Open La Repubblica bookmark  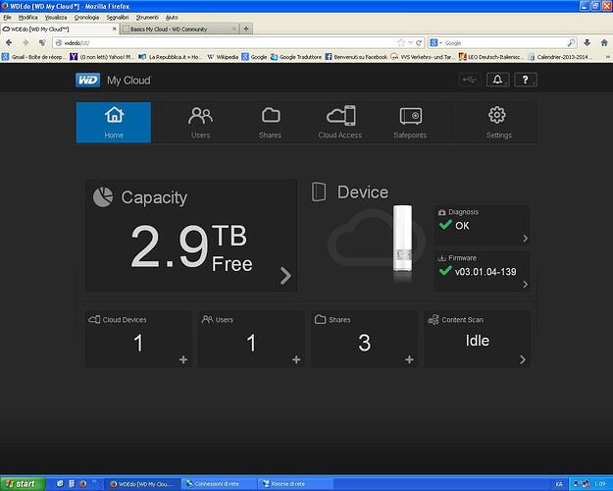tap(171, 57)
